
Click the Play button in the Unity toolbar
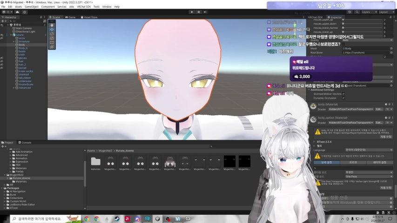[192, 12]
